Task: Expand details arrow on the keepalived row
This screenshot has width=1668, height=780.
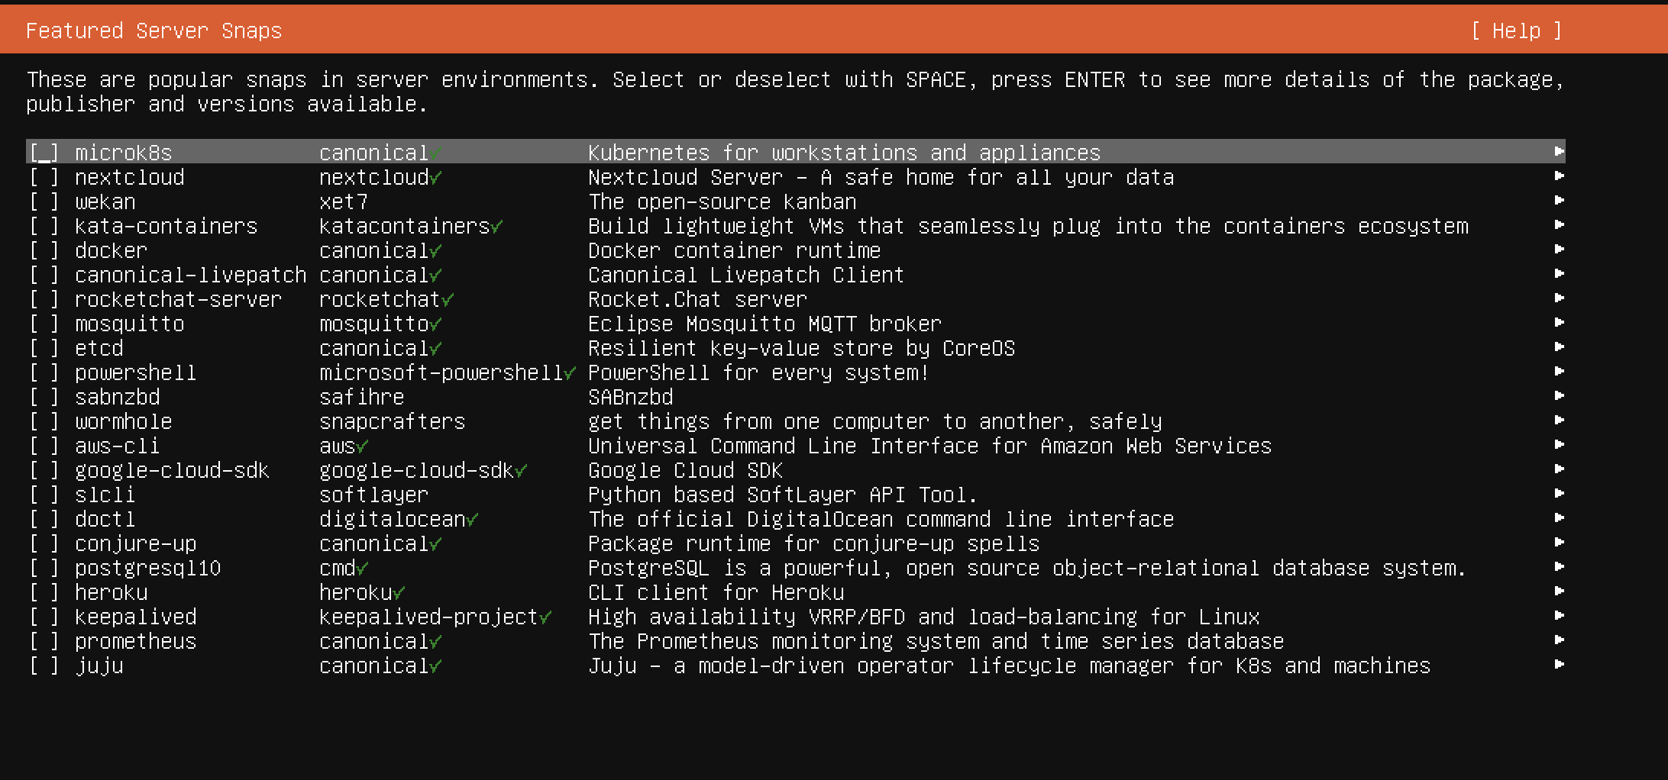Action: point(1559,616)
